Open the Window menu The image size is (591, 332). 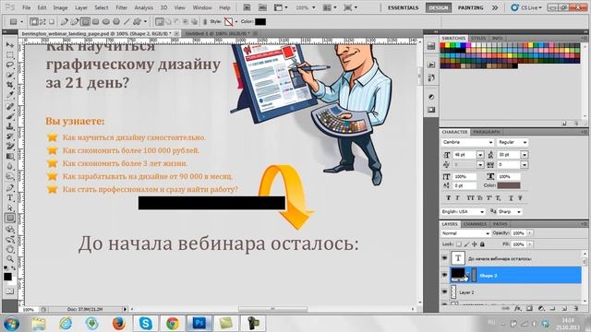[x=202, y=7]
